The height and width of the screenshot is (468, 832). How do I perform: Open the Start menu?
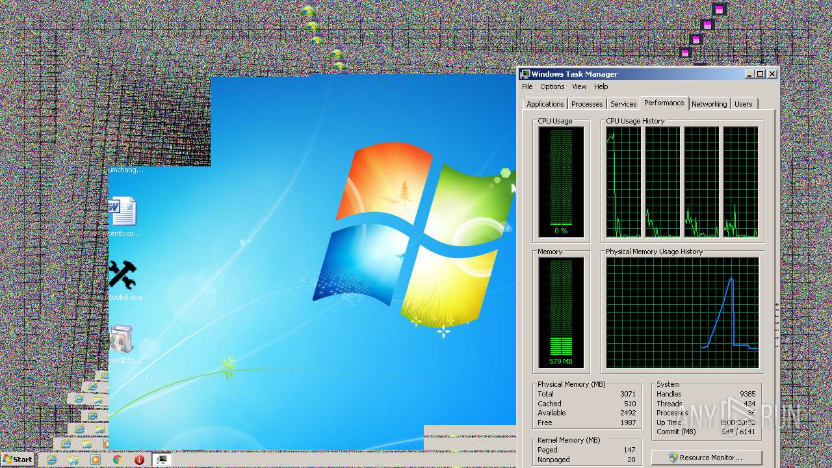(18, 459)
